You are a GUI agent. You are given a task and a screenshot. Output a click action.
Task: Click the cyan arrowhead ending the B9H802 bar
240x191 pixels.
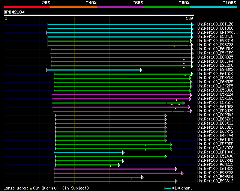click(141, 70)
